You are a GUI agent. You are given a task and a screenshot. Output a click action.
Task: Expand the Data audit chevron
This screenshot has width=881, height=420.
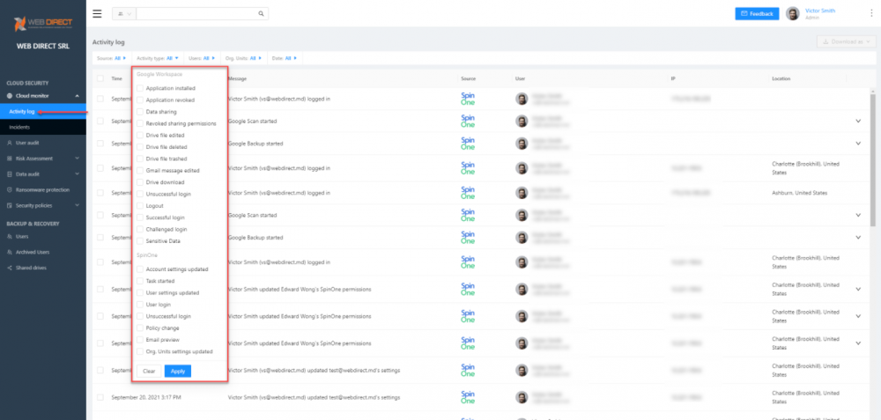pos(77,174)
